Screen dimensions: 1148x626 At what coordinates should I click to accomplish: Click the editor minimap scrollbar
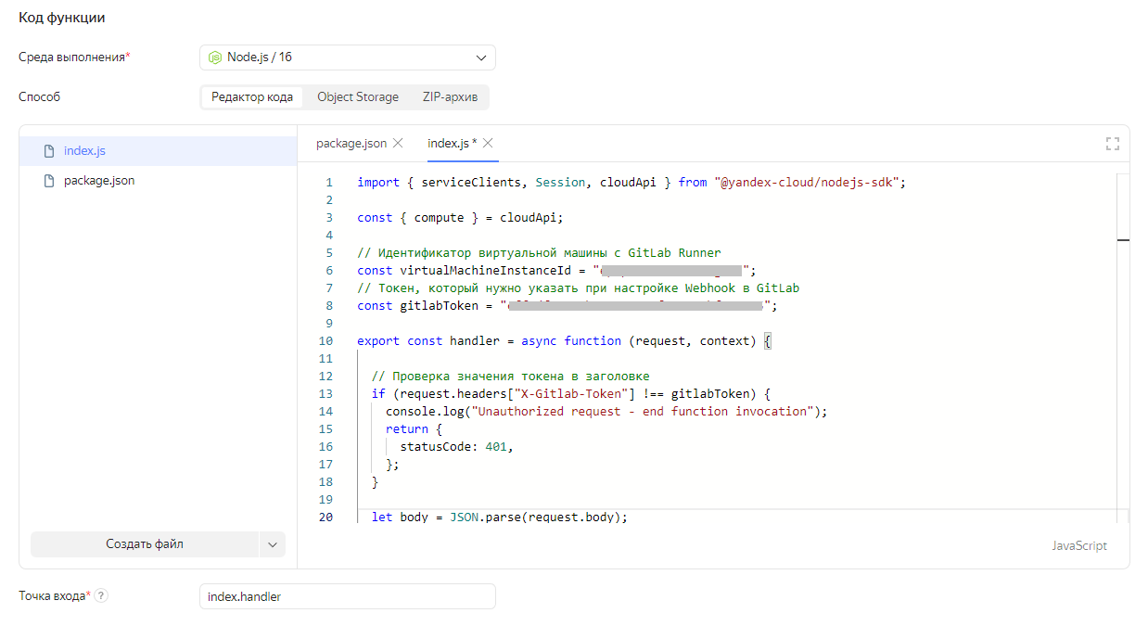point(1123,240)
